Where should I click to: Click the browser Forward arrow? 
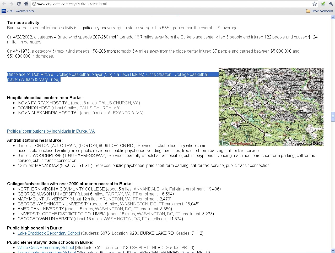click(11, 4)
